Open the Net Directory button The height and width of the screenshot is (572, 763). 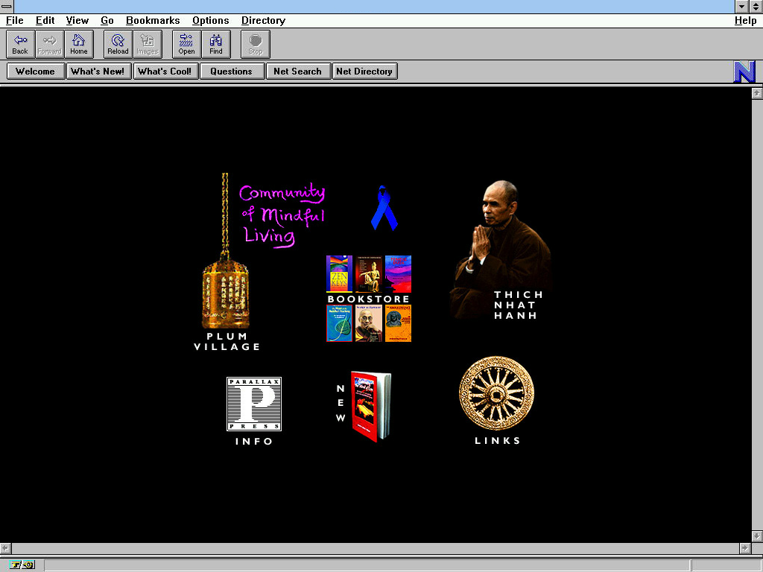(x=364, y=71)
